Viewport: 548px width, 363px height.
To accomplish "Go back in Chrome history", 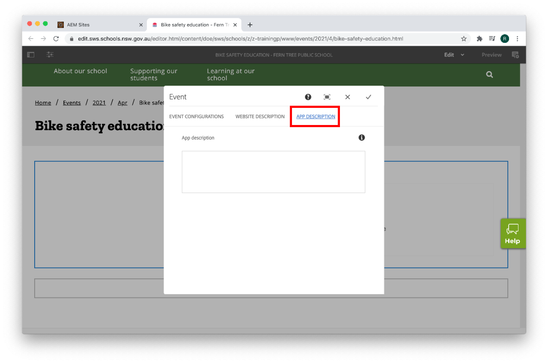I will click(31, 39).
